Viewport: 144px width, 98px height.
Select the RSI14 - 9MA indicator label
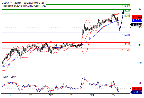click(9, 77)
